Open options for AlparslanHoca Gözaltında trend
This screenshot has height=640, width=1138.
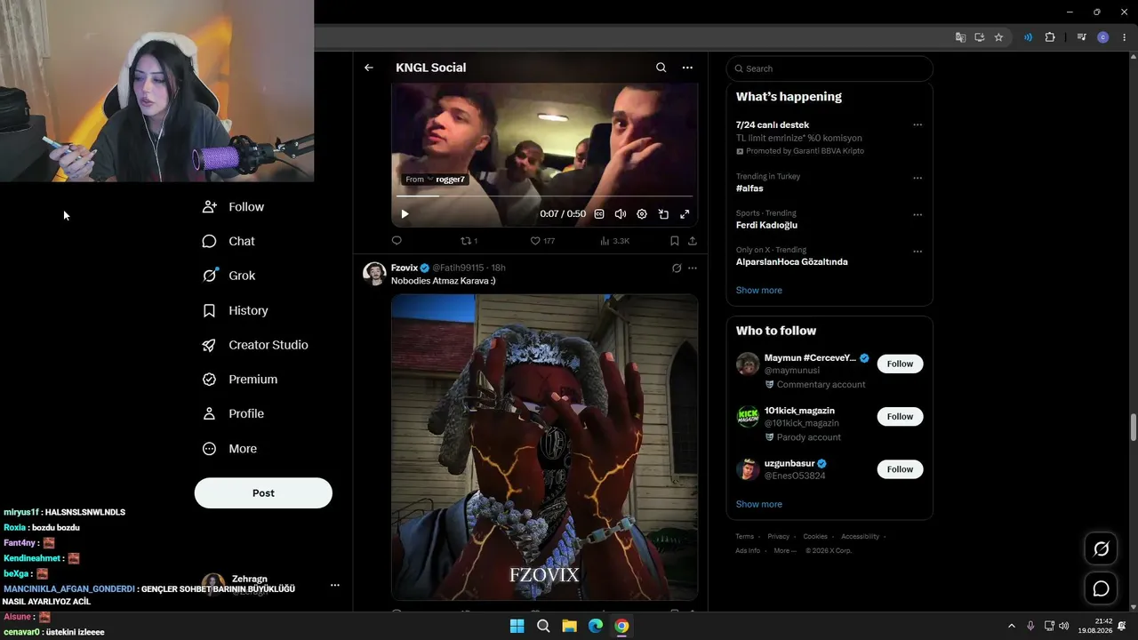pos(918,252)
